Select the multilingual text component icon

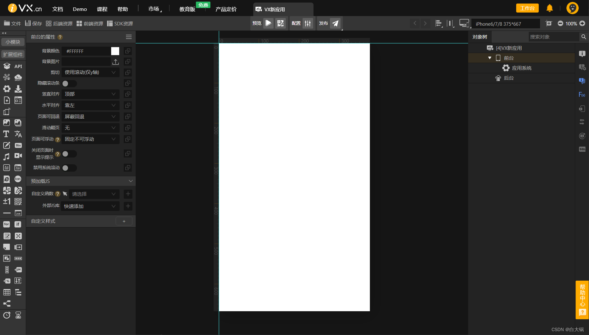18,134
